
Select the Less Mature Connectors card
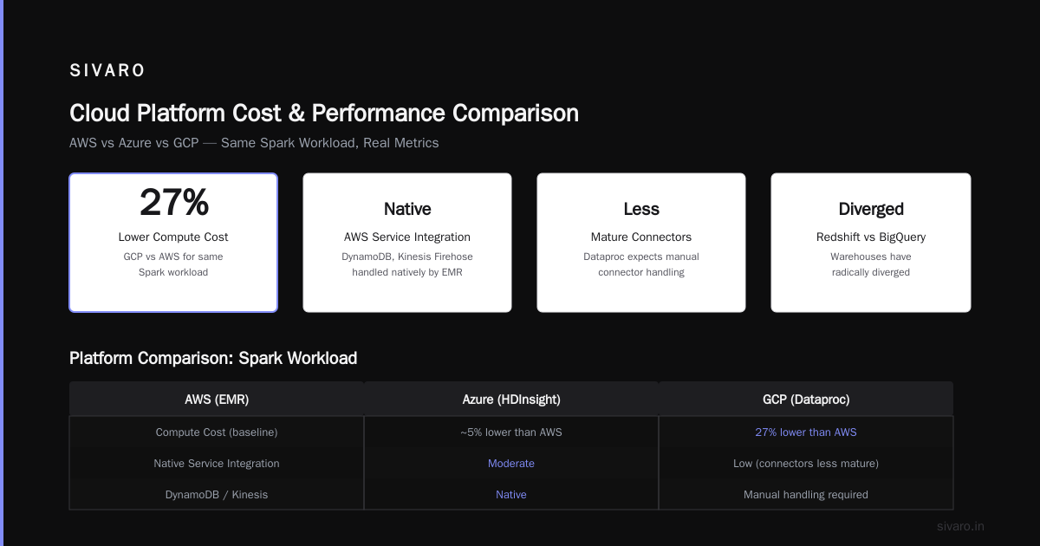click(x=641, y=243)
